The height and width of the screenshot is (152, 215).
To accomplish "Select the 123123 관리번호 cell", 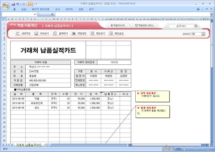I will (114, 62).
